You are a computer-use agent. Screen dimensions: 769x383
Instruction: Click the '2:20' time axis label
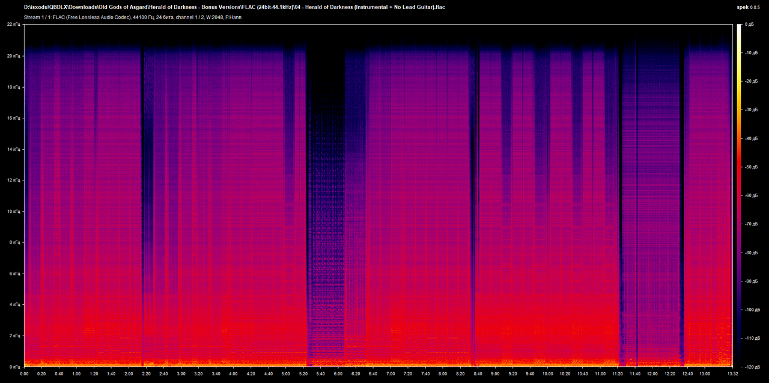[x=146, y=373]
